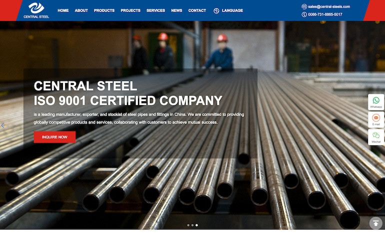Select the third carousel dot
Screen dimensions: 385x235
point(196,225)
